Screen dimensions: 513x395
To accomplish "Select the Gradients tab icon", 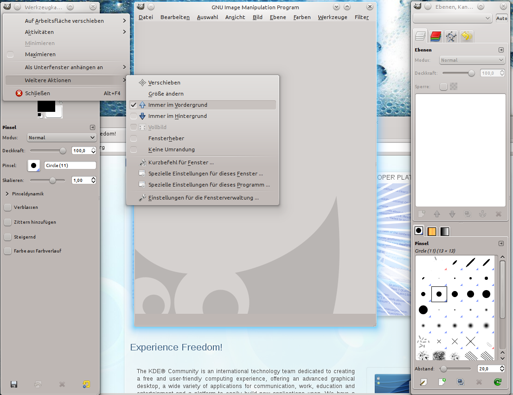I will click(x=445, y=231).
